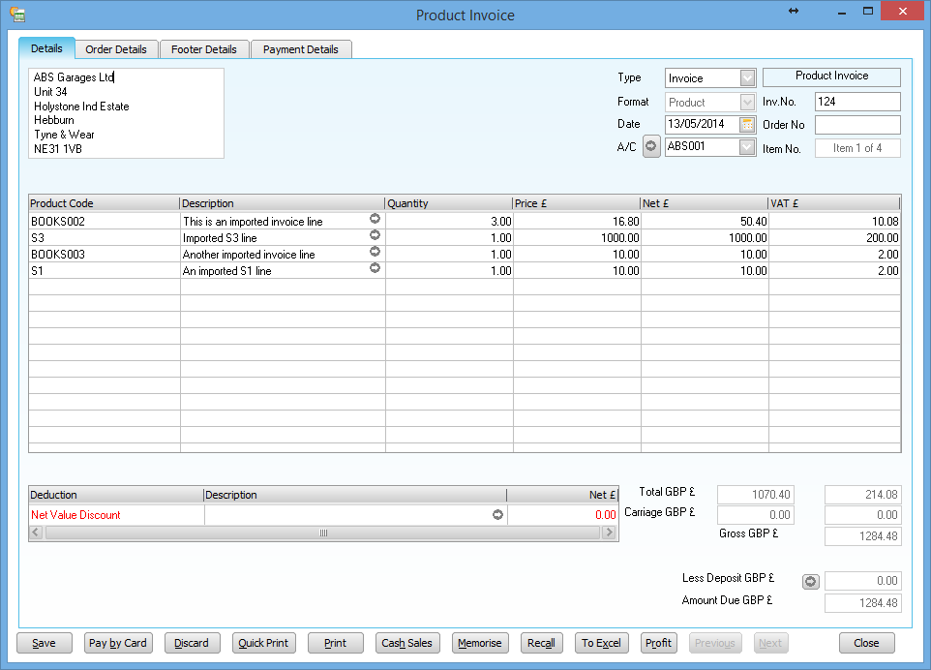Screen dimensions: 931x670
Task: Click the Close button at bottom right
Action: pyautogui.click(x=866, y=643)
